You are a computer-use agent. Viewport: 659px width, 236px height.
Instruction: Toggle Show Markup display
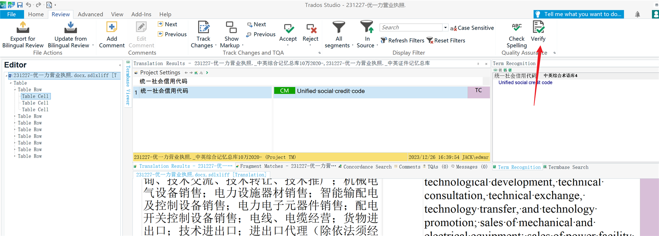click(x=231, y=28)
